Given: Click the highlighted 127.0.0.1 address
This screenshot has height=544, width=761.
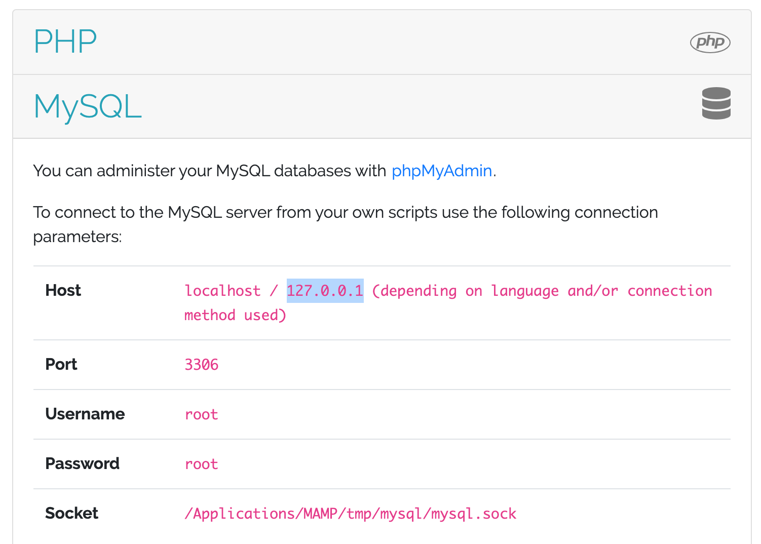Looking at the screenshot, I should (325, 291).
